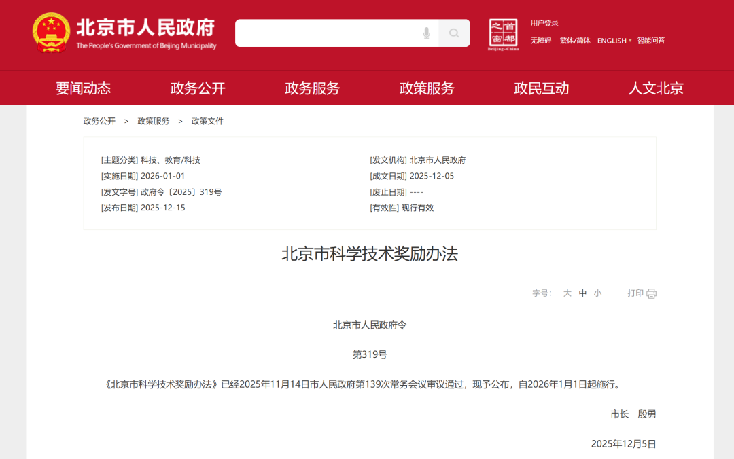Open the 人文北京 navigation tab
The width and height of the screenshot is (734, 459).
pos(656,88)
